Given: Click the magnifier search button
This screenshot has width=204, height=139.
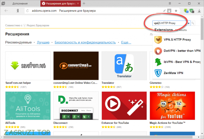Looking at the screenshot, I should pos(193,23).
